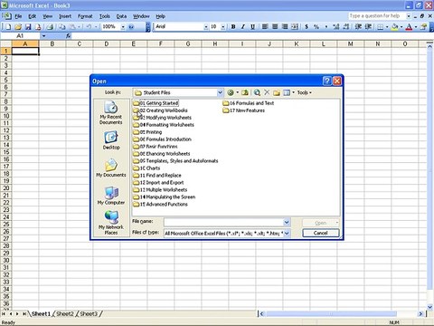Image resolution: width=434 pixels, height=326 pixels.
Task: Click the Save floppy disk icon
Action: tap(28, 27)
